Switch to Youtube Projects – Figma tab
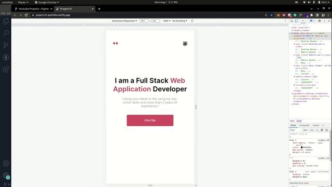Viewport: 332px width, 187px height. 33,9
